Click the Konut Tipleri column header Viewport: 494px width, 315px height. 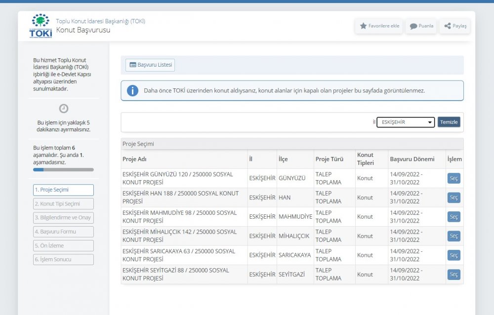pos(365,159)
